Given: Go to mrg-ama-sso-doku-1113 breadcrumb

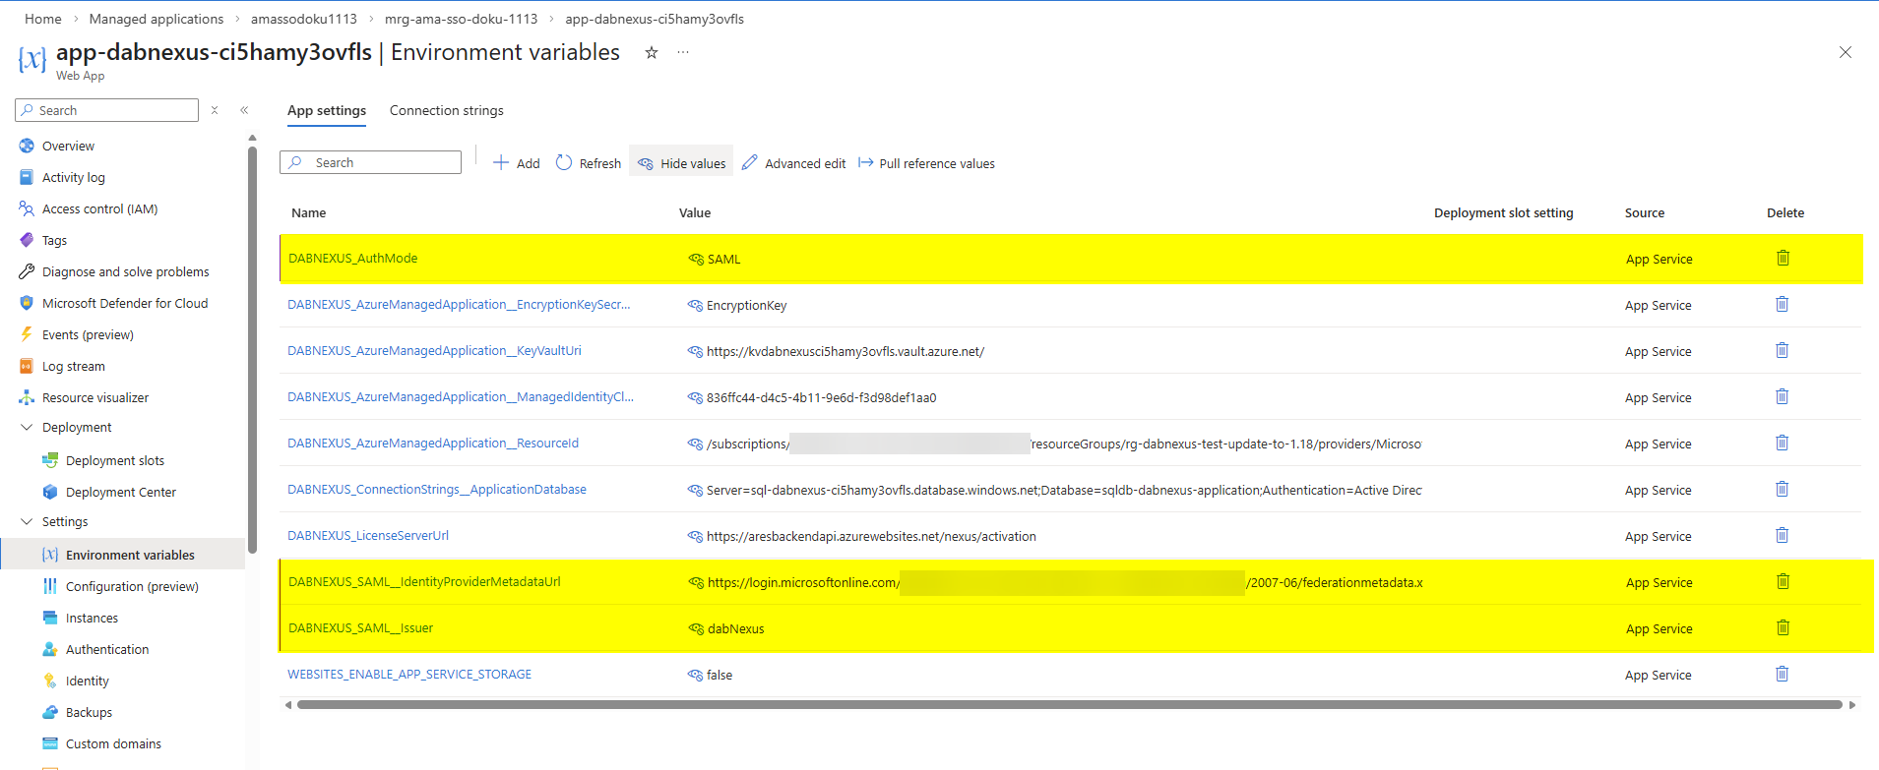Looking at the screenshot, I should click(462, 19).
